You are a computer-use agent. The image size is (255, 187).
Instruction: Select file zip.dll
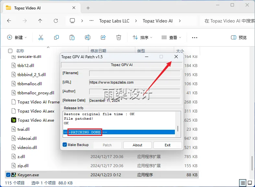(23, 166)
